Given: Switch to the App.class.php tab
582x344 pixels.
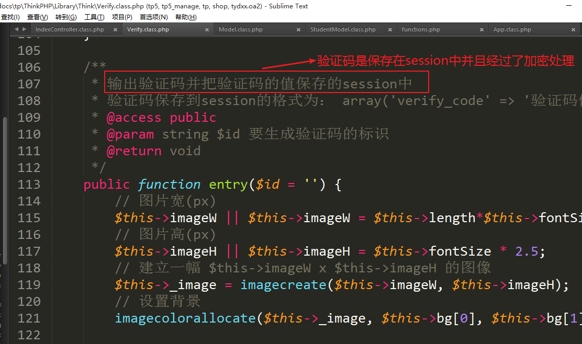Looking at the screenshot, I should tap(512, 30).
